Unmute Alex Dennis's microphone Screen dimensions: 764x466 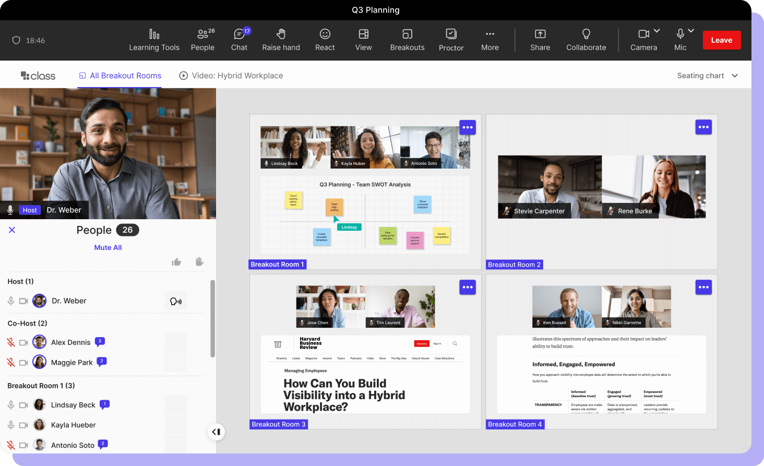click(10, 342)
